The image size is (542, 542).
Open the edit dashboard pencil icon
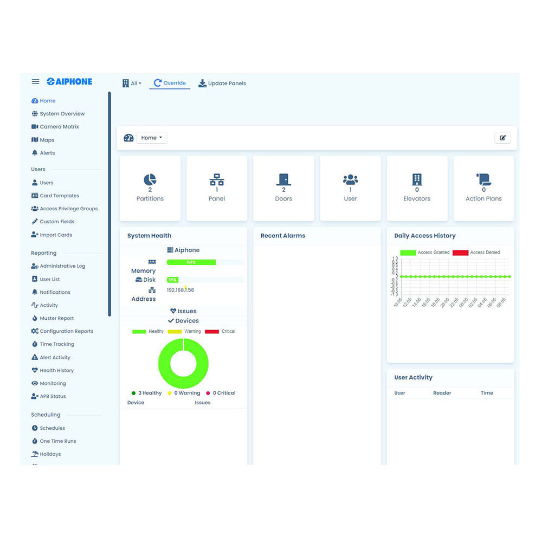(502, 138)
